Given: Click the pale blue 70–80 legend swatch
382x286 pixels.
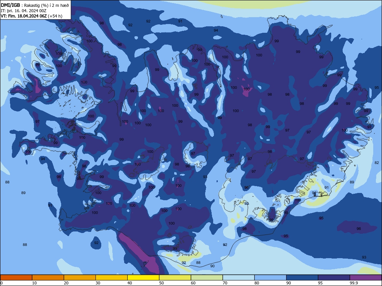Looking at the screenshot, I should pos(238,278).
